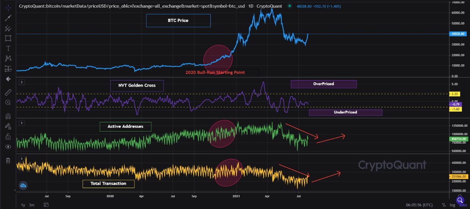The height and width of the screenshot is (209, 470).
Task: Open the pitchfork and Gann tools
Action: (x=8, y=28)
